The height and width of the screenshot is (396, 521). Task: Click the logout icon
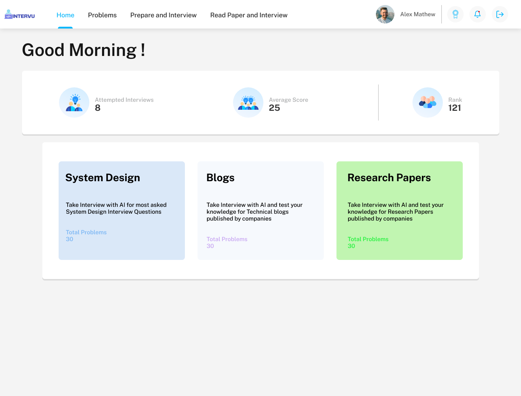point(500,14)
